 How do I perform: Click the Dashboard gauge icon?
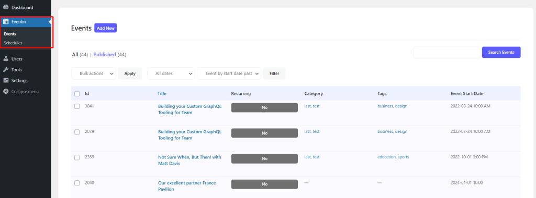[x=6, y=7]
